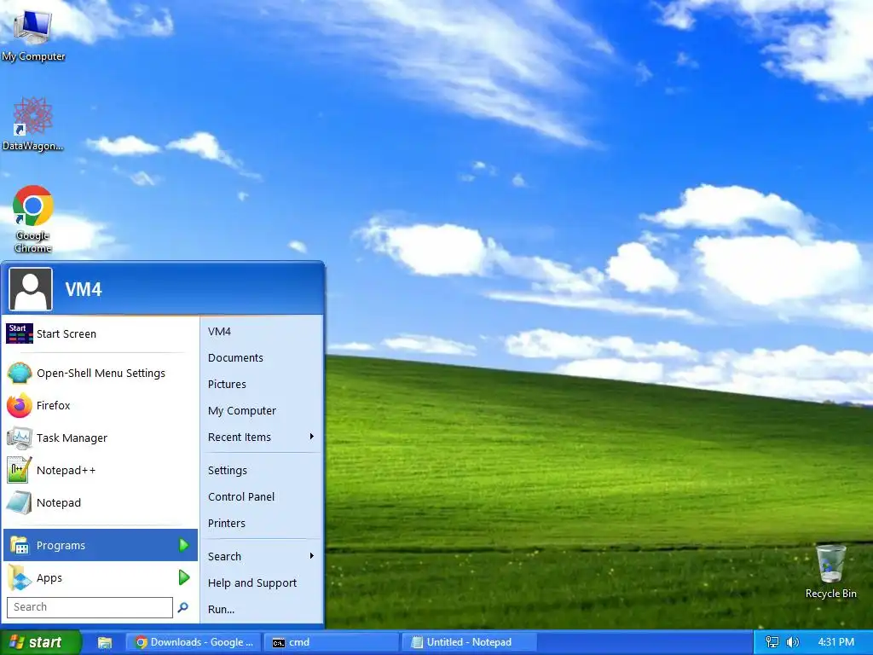
Task: Click the volume speaker tray icon
Action: [793, 642]
